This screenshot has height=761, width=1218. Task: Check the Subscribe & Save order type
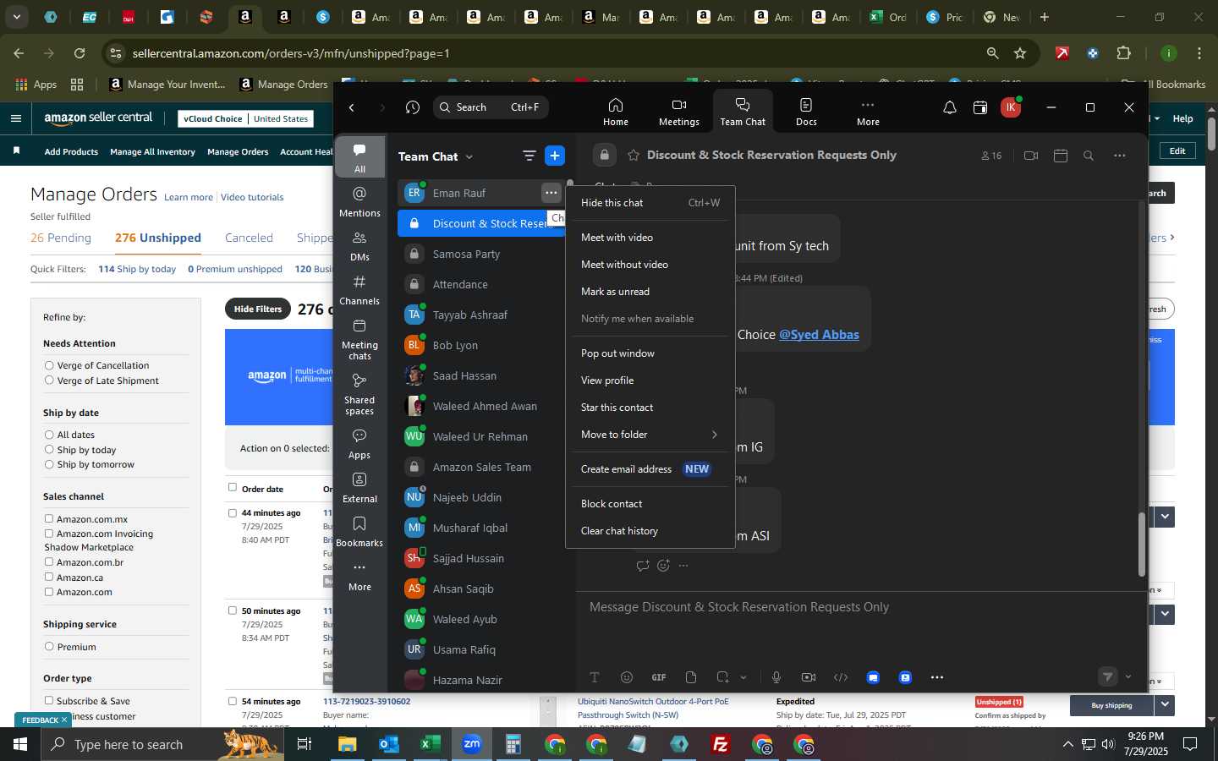(49, 701)
